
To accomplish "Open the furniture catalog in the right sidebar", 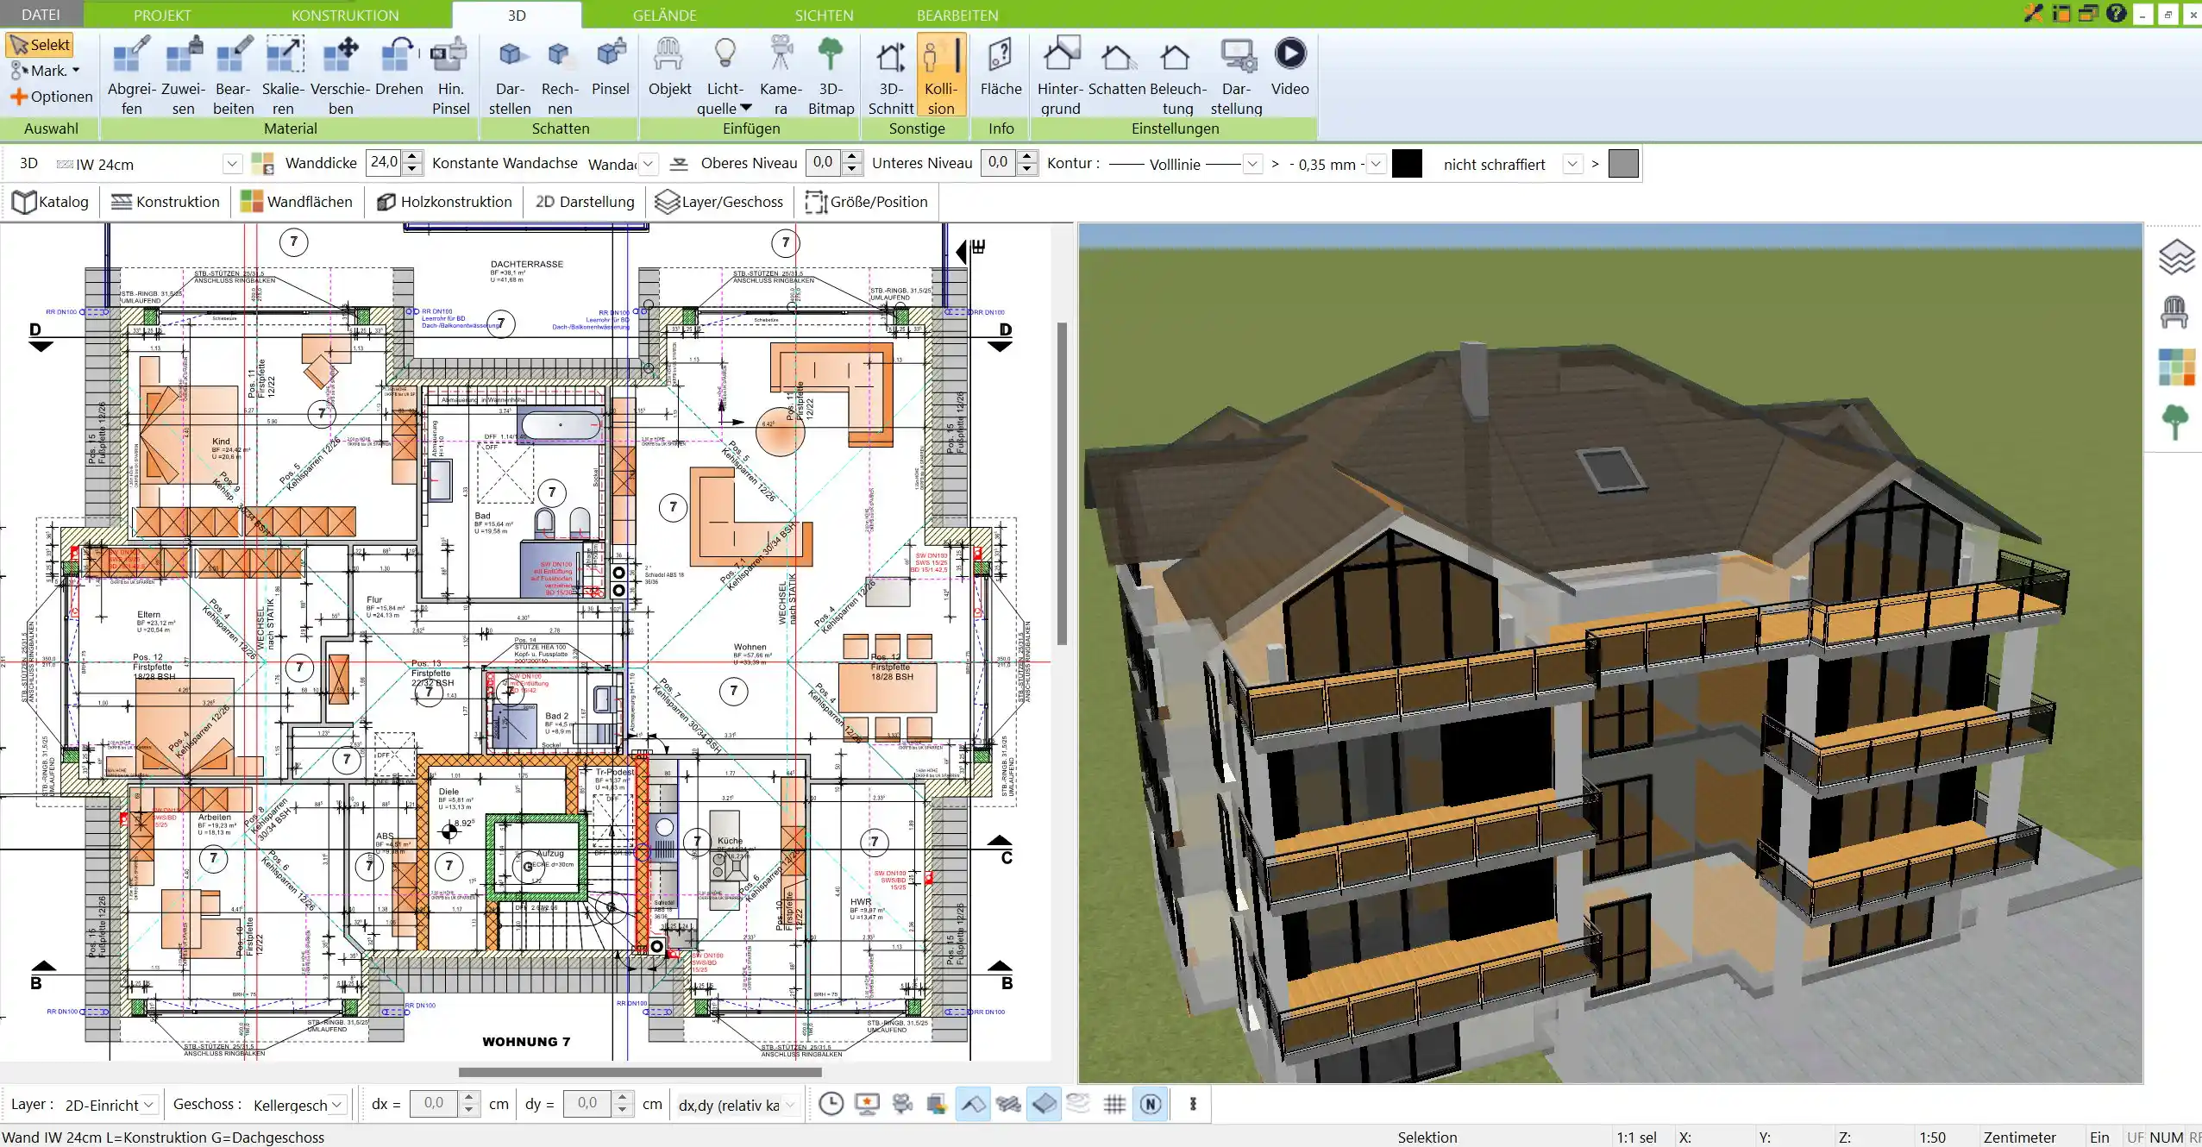I will 2175,310.
